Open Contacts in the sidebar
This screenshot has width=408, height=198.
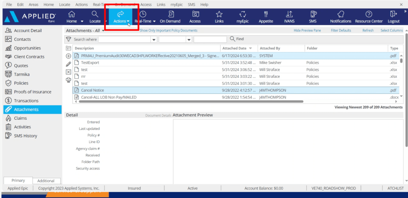pyautogui.click(x=22, y=39)
